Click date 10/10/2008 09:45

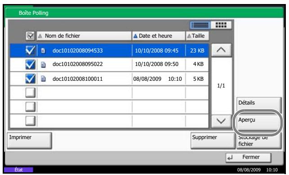coord(157,51)
